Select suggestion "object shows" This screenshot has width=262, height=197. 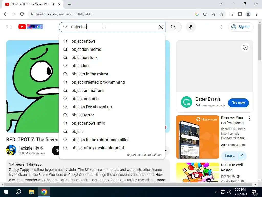pos(112,41)
